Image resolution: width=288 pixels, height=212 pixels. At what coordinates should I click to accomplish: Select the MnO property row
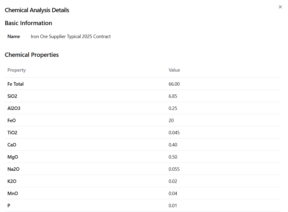13,193
